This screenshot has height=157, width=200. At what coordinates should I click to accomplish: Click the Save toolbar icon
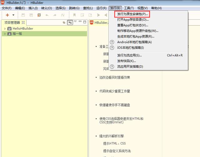click(x=23, y=15)
